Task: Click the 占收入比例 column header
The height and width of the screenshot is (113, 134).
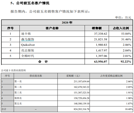Action: click(121, 28)
